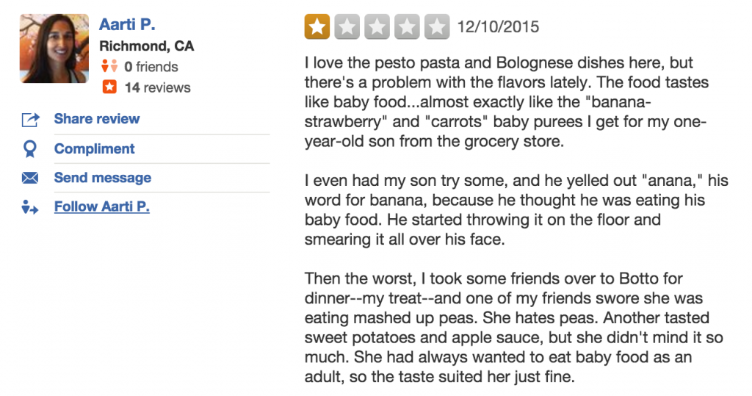The image size is (752, 396).
Task: Open Aarti P.'s profile photo
Action: click(54, 48)
